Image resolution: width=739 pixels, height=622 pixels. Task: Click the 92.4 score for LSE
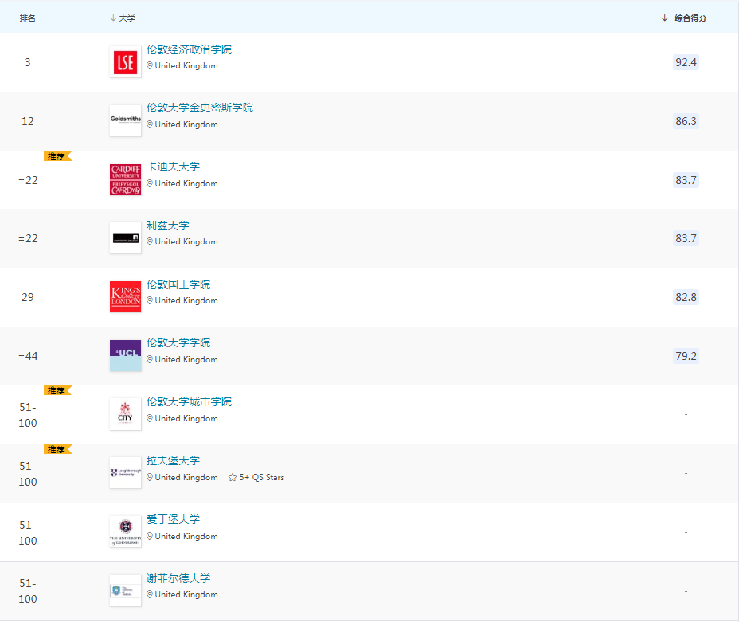(686, 62)
